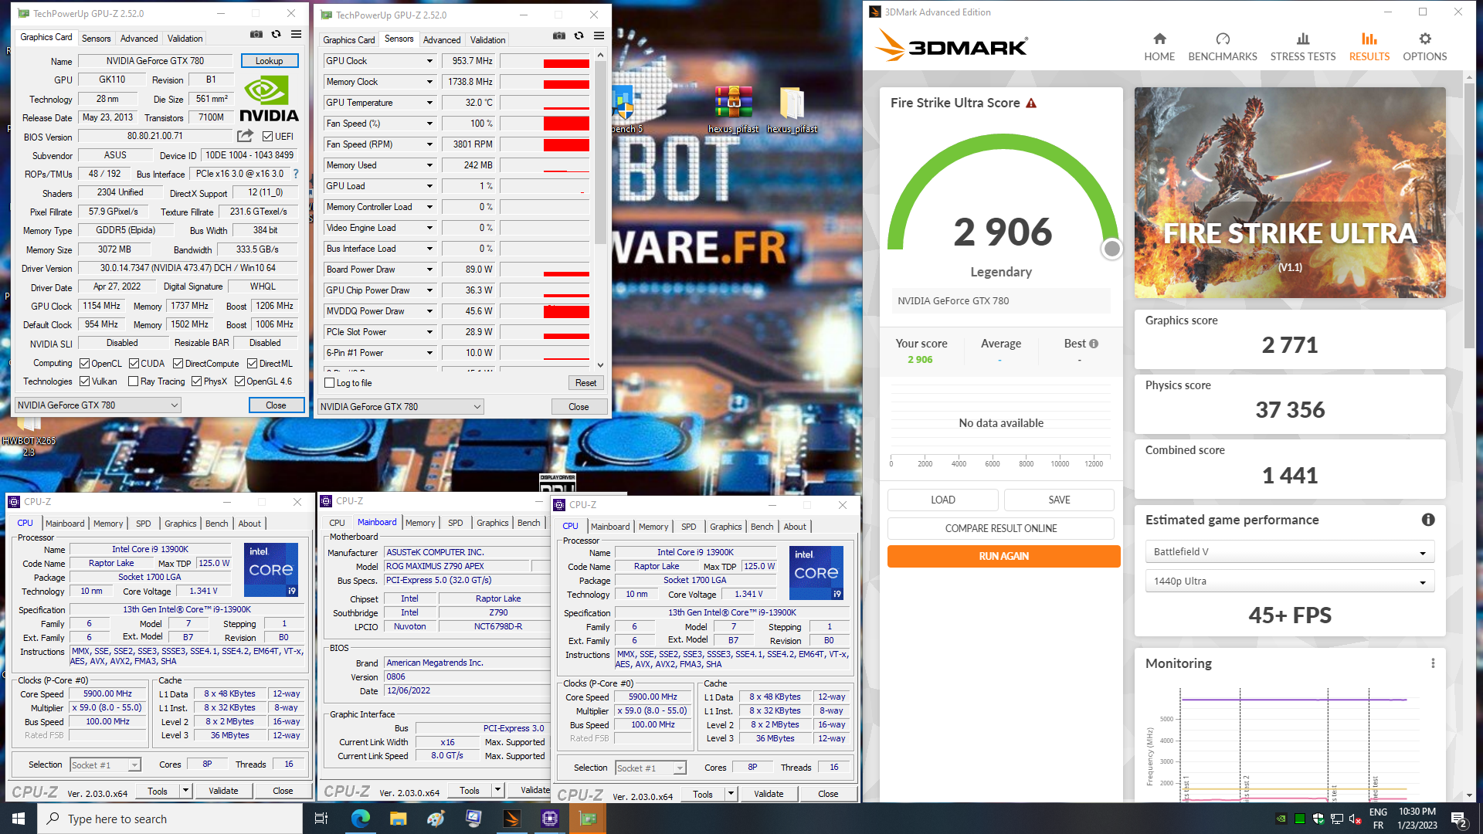Open GPU selector in GPU-Z Sensors window
Screen dimensions: 1483x834
coord(401,407)
